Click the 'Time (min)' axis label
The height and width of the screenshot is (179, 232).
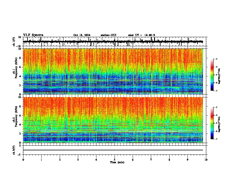tap(117, 162)
